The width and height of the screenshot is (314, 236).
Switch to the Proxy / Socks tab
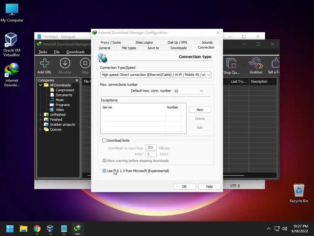[110, 42]
